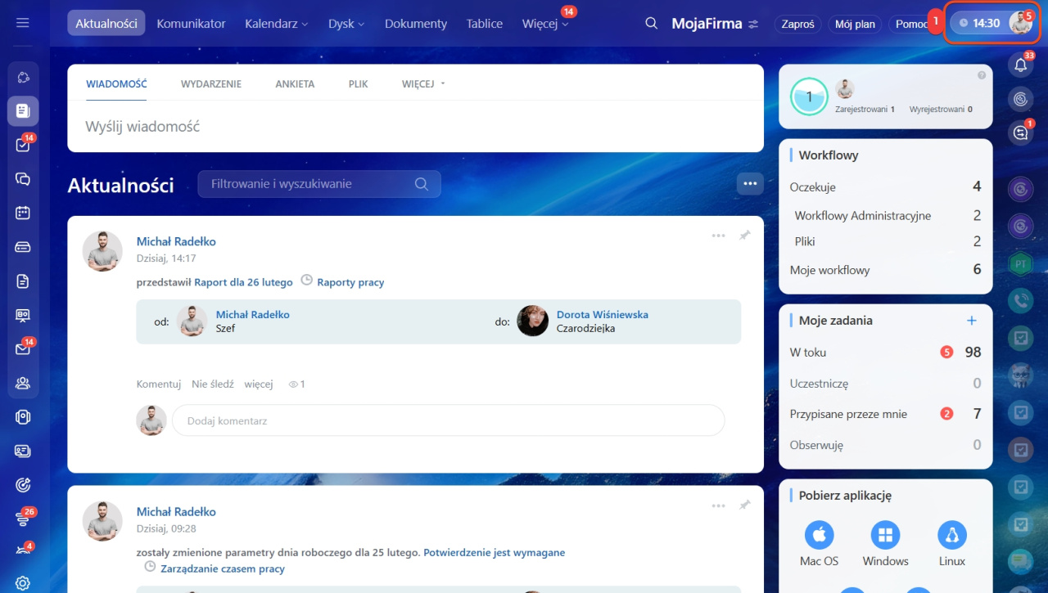Image resolution: width=1048 pixels, height=593 pixels.
Task: Open notifications bell with 33 badge
Action: pyautogui.click(x=1020, y=65)
